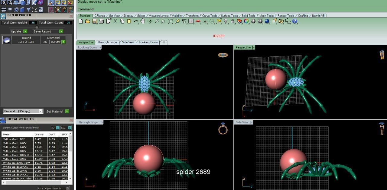Click the Total Gem Count value 25
The image size is (387, 190).
click(x=68, y=23)
